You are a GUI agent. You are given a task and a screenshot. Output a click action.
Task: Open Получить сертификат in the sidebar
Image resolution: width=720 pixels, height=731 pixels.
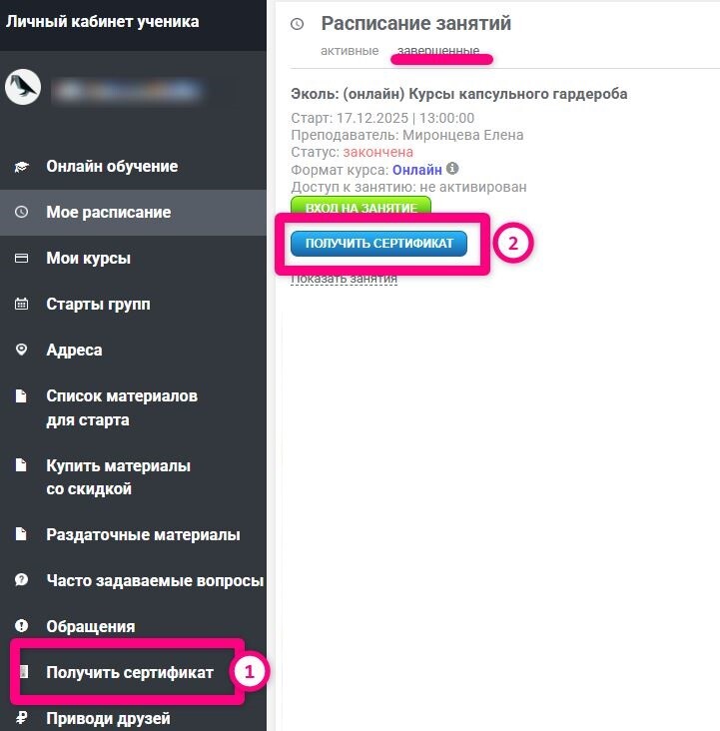click(130, 673)
